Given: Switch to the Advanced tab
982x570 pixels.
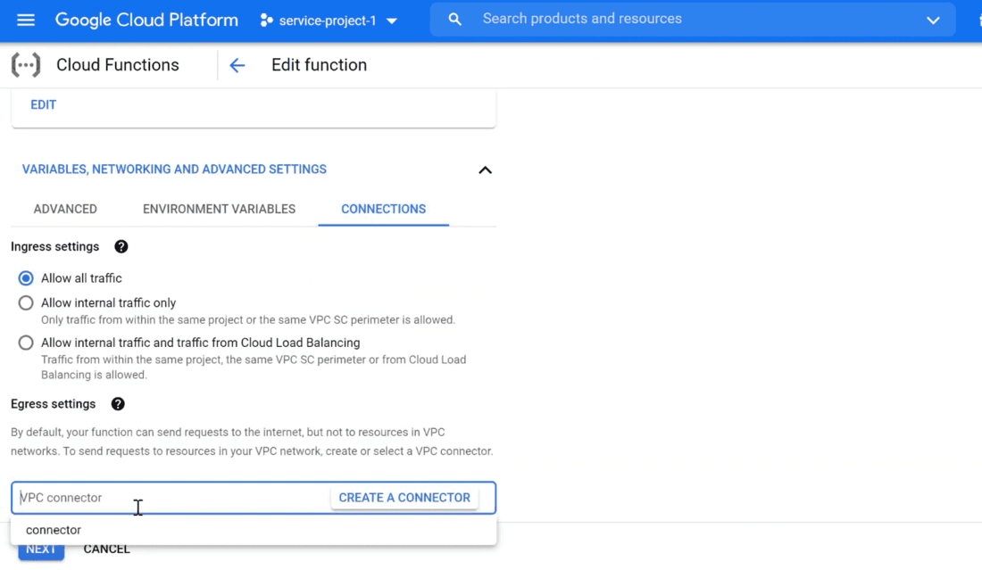Looking at the screenshot, I should point(65,209).
